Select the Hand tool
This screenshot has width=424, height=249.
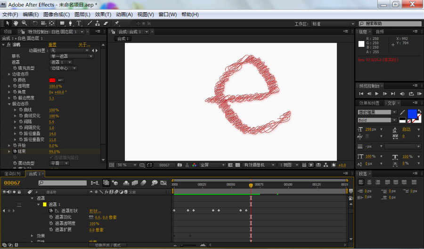(16, 23)
